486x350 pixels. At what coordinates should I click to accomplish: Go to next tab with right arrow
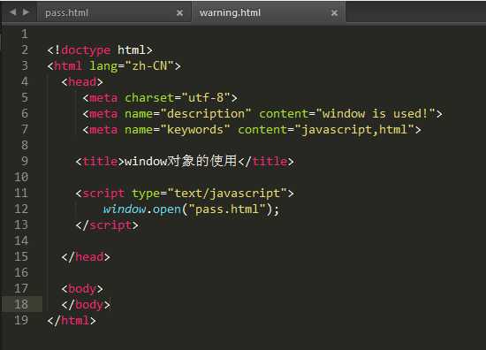pyautogui.click(x=26, y=12)
